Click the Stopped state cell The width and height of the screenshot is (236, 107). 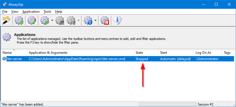142,59
